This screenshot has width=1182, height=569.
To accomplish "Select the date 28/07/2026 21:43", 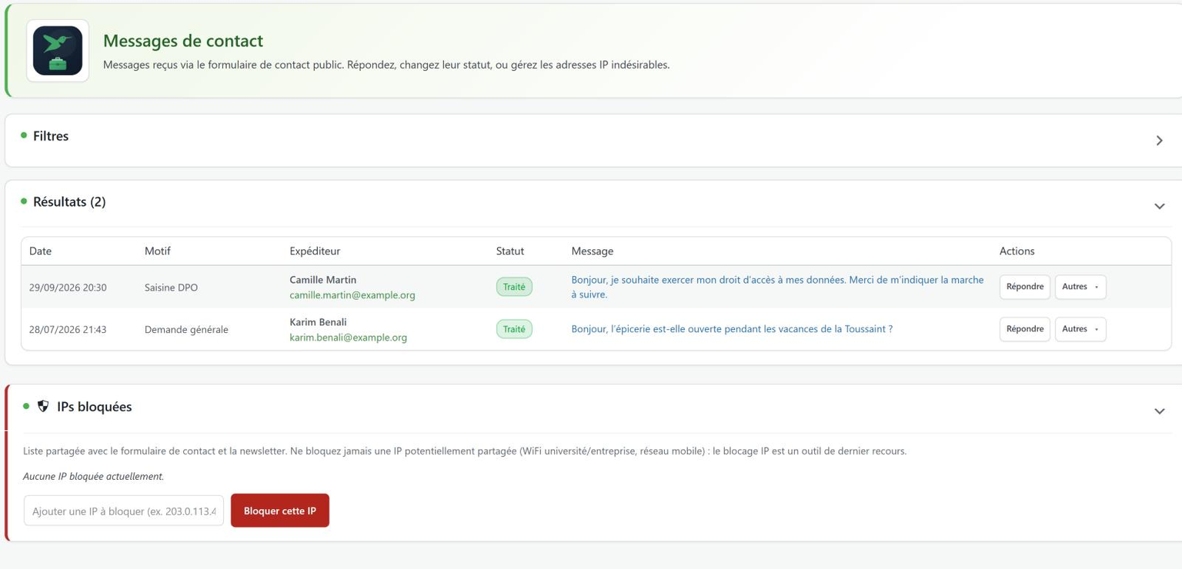I will [x=68, y=330].
